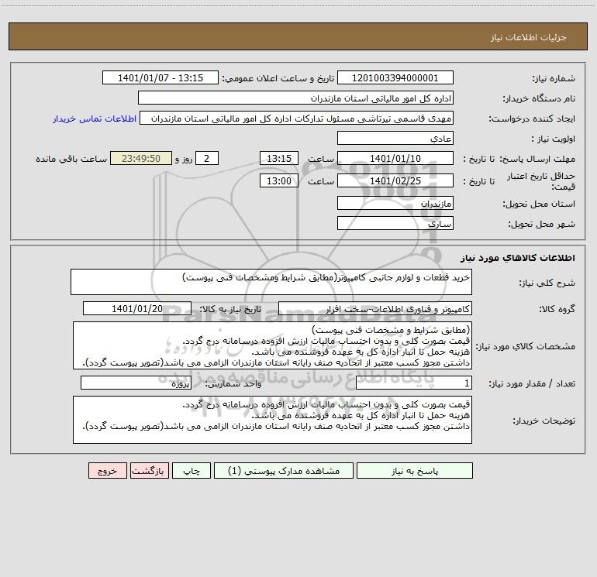Click the ایجاد کننده درخواست label
Image resolution: width=597 pixels, height=577 pixels.
tap(532, 118)
